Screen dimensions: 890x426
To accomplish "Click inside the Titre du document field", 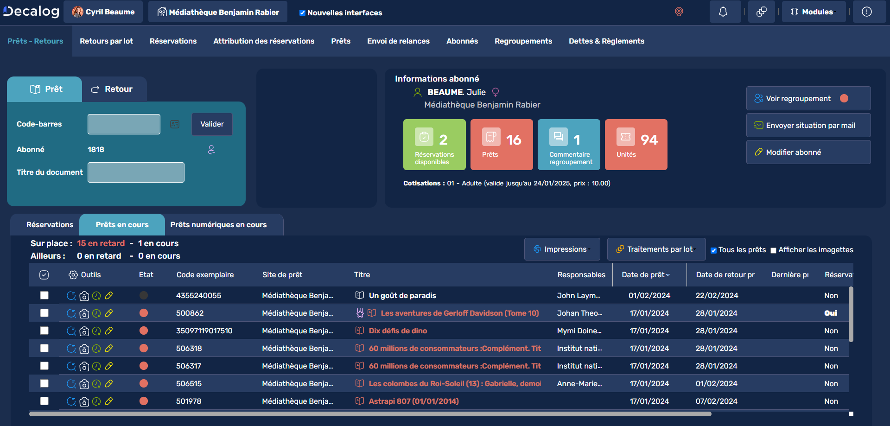I will coord(135,172).
